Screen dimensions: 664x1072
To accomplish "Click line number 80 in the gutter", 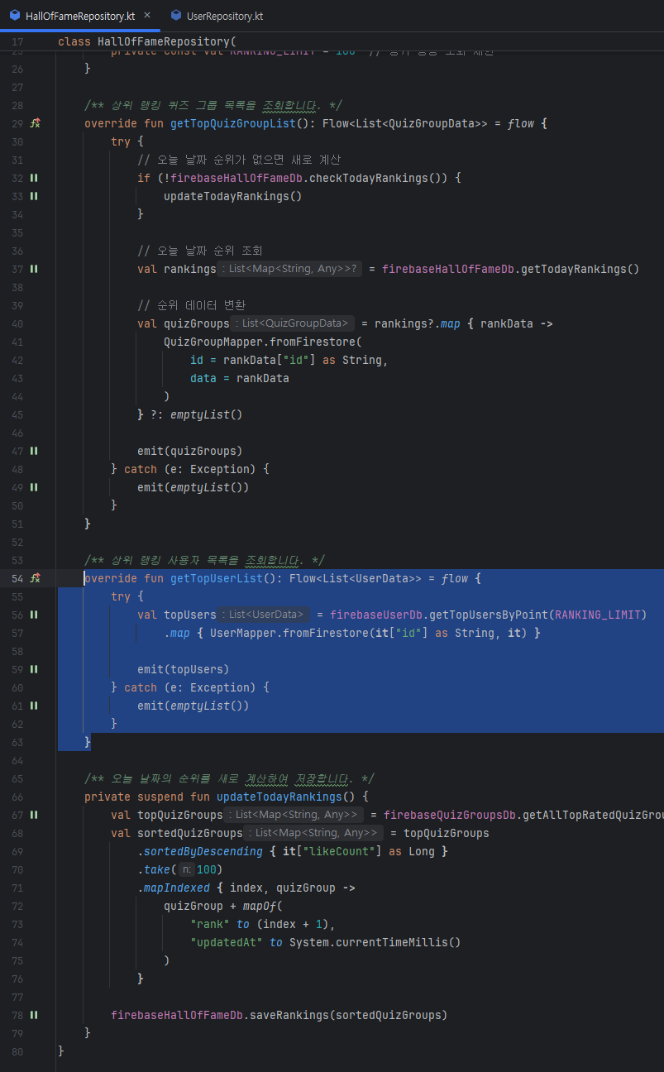I will click(18, 1051).
